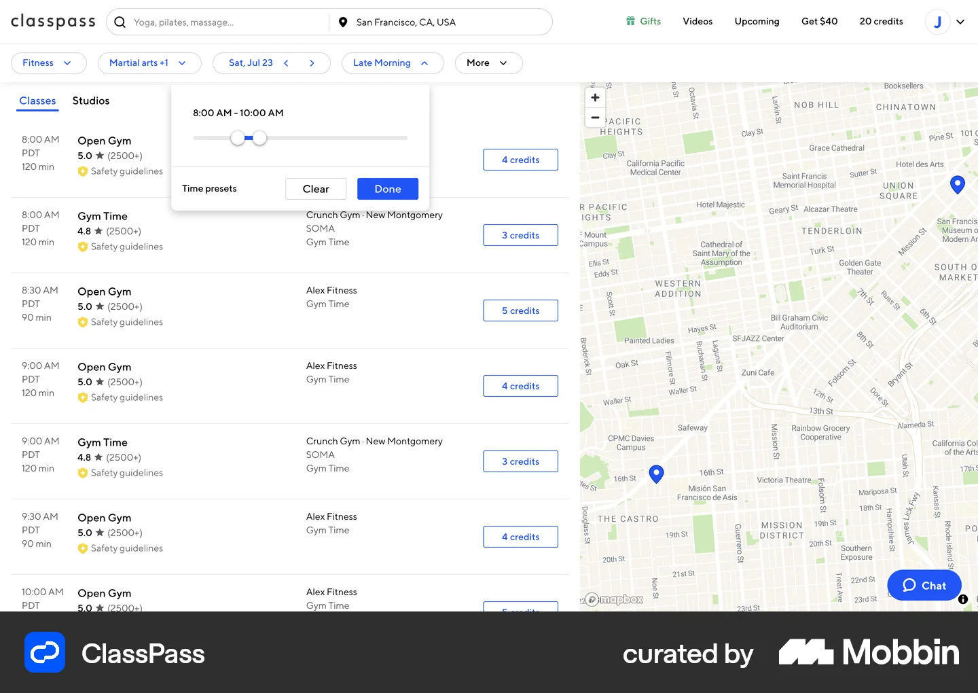Click the start time slider handle
Viewport: 978px width, 693px height.
point(238,138)
